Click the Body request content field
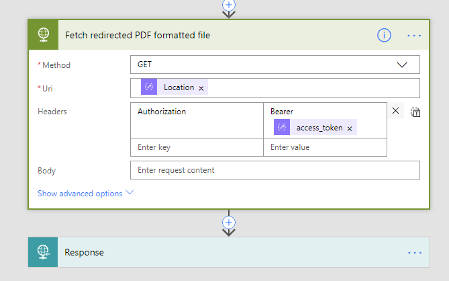The height and width of the screenshot is (281, 449). click(275, 170)
